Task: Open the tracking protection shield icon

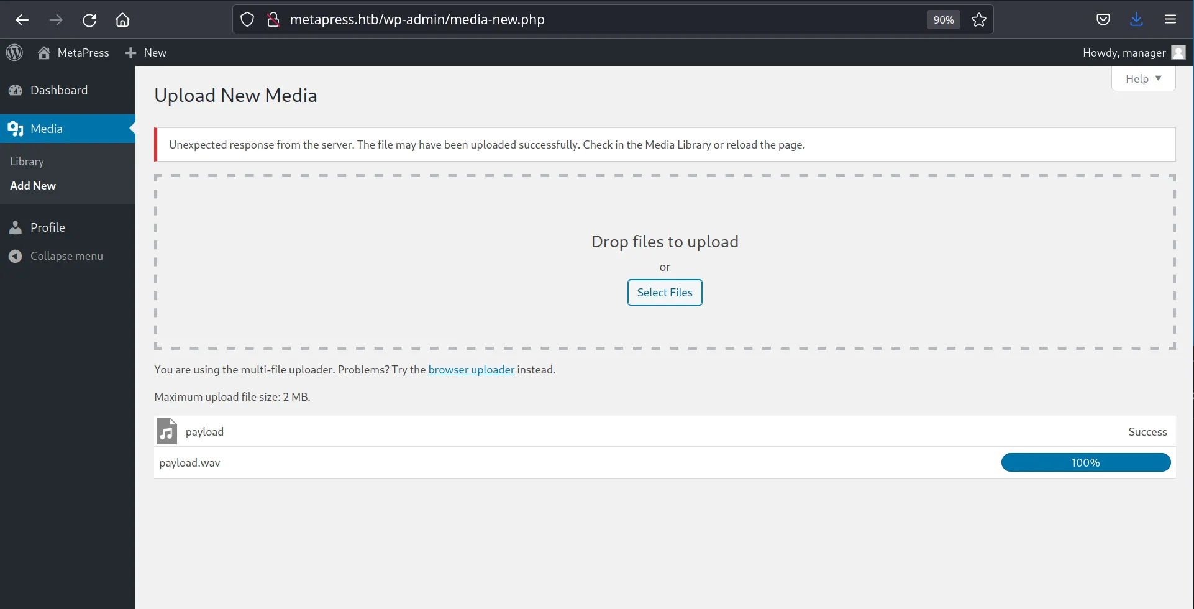Action: tap(247, 19)
